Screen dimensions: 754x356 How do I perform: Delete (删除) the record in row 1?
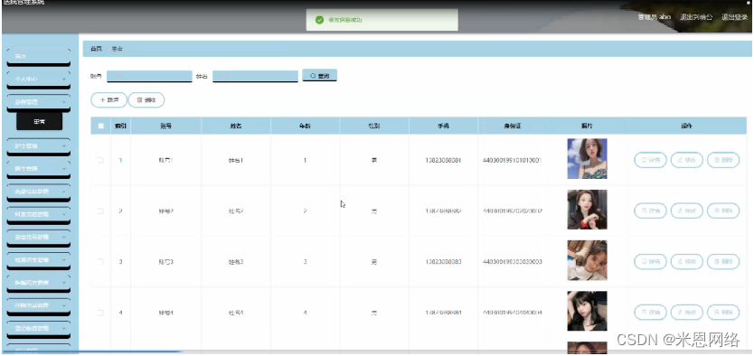tap(723, 160)
